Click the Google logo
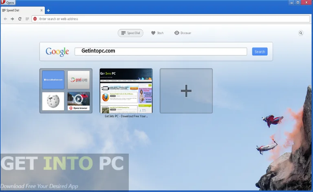Viewport: 313px width, 192px height. click(57, 52)
